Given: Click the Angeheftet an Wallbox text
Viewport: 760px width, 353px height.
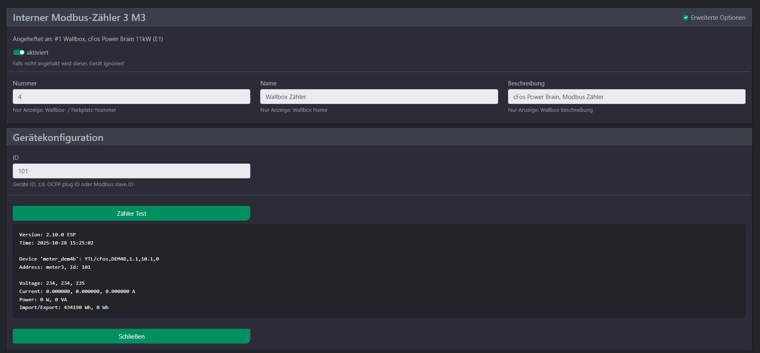Looking at the screenshot, I should [x=88, y=39].
